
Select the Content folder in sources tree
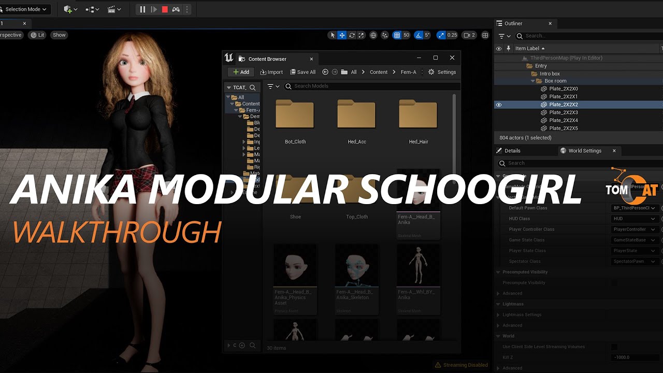[x=251, y=104]
